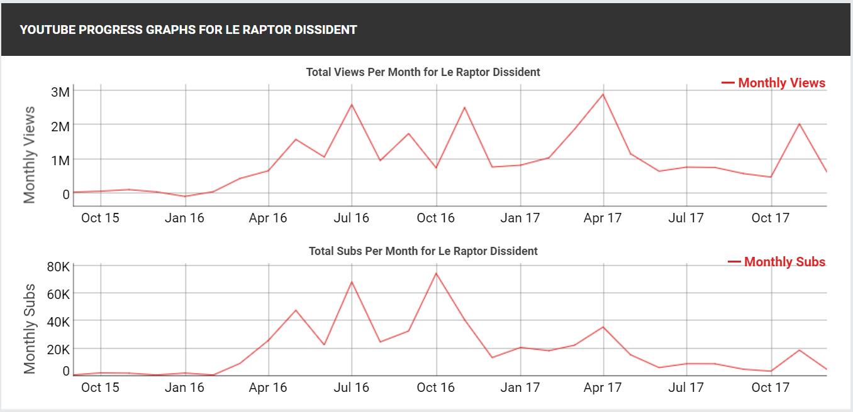Click 'Apr 16' under the Monthly Subs chart
This screenshot has width=853, height=412.
tap(268, 388)
